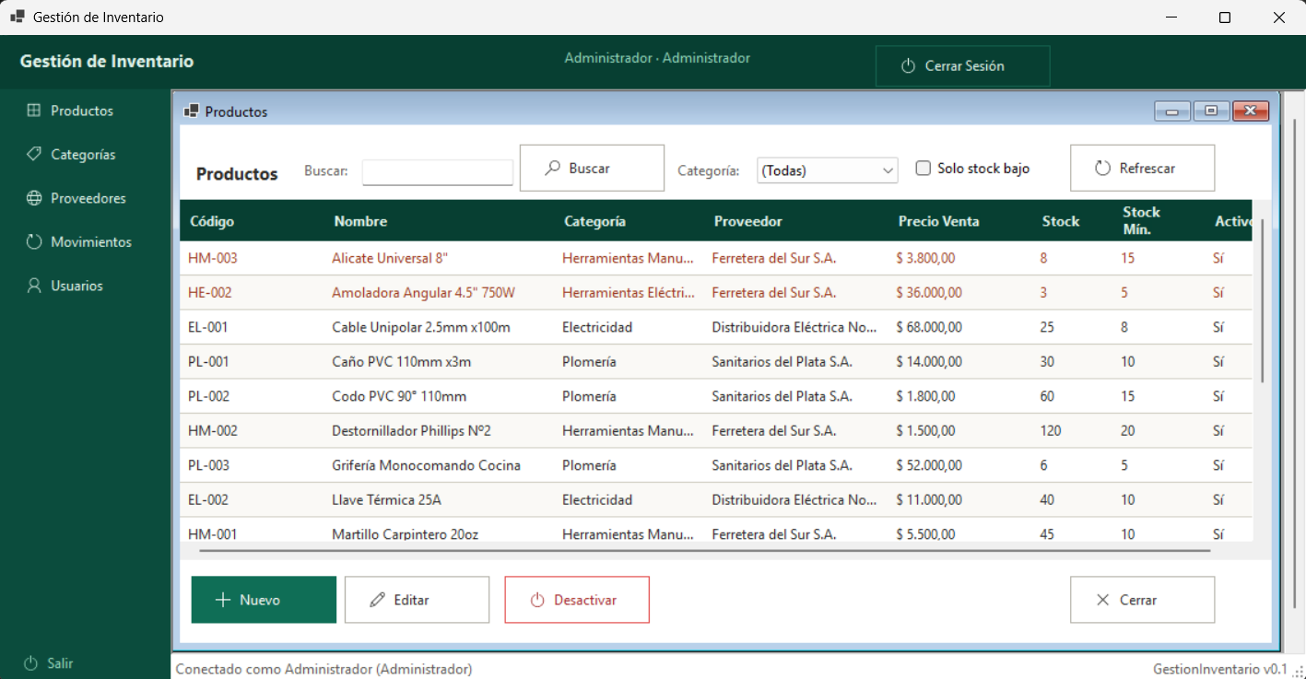This screenshot has width=1306, height=679.
Task: Open Productos in the sidebar
Action: point(82,111)
